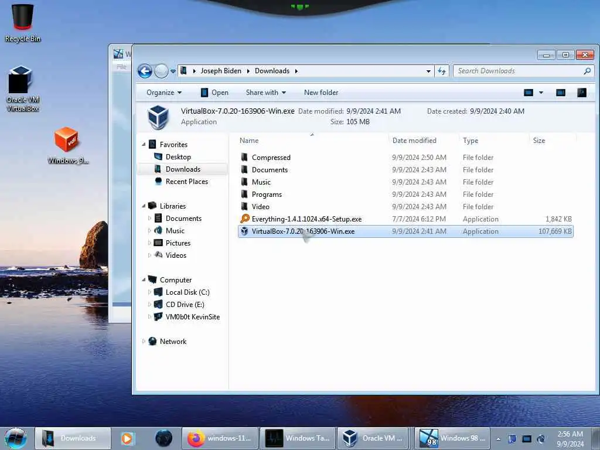Select Downloads under Favorites

point(183,169)
